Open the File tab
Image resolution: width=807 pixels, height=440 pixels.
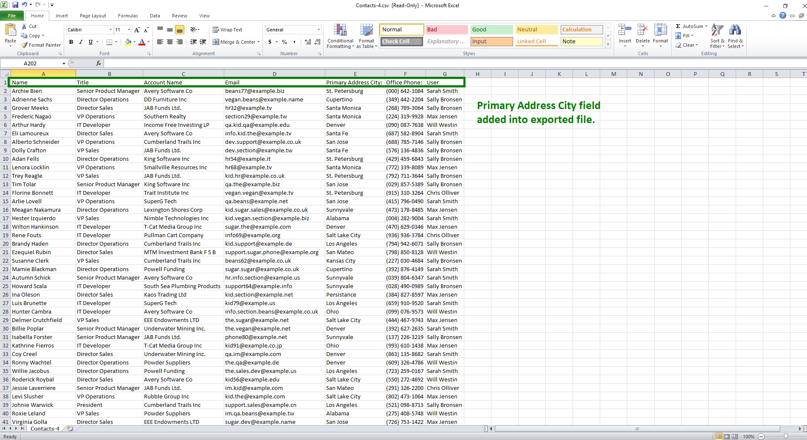pos(12,16)
